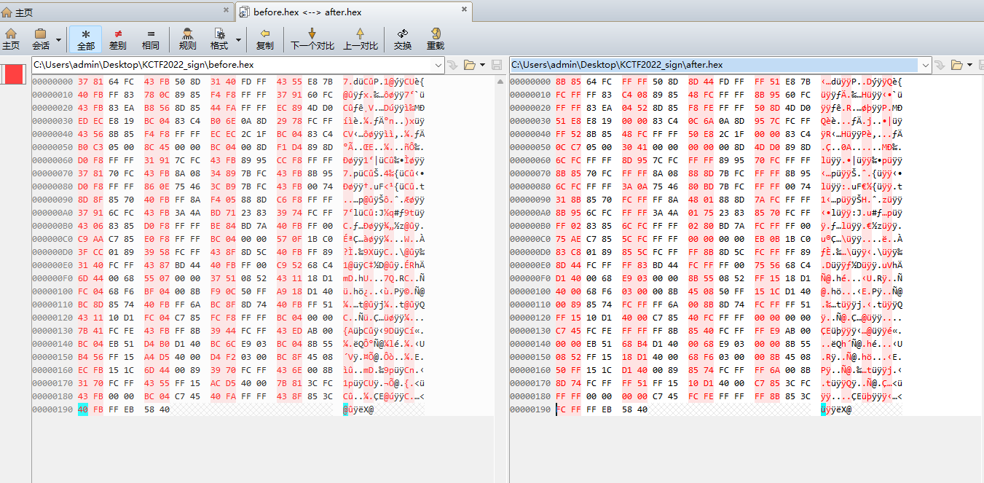Close the before.hex <--> after.hex tab
Viewport: 984px width, 483px height.
465,10
